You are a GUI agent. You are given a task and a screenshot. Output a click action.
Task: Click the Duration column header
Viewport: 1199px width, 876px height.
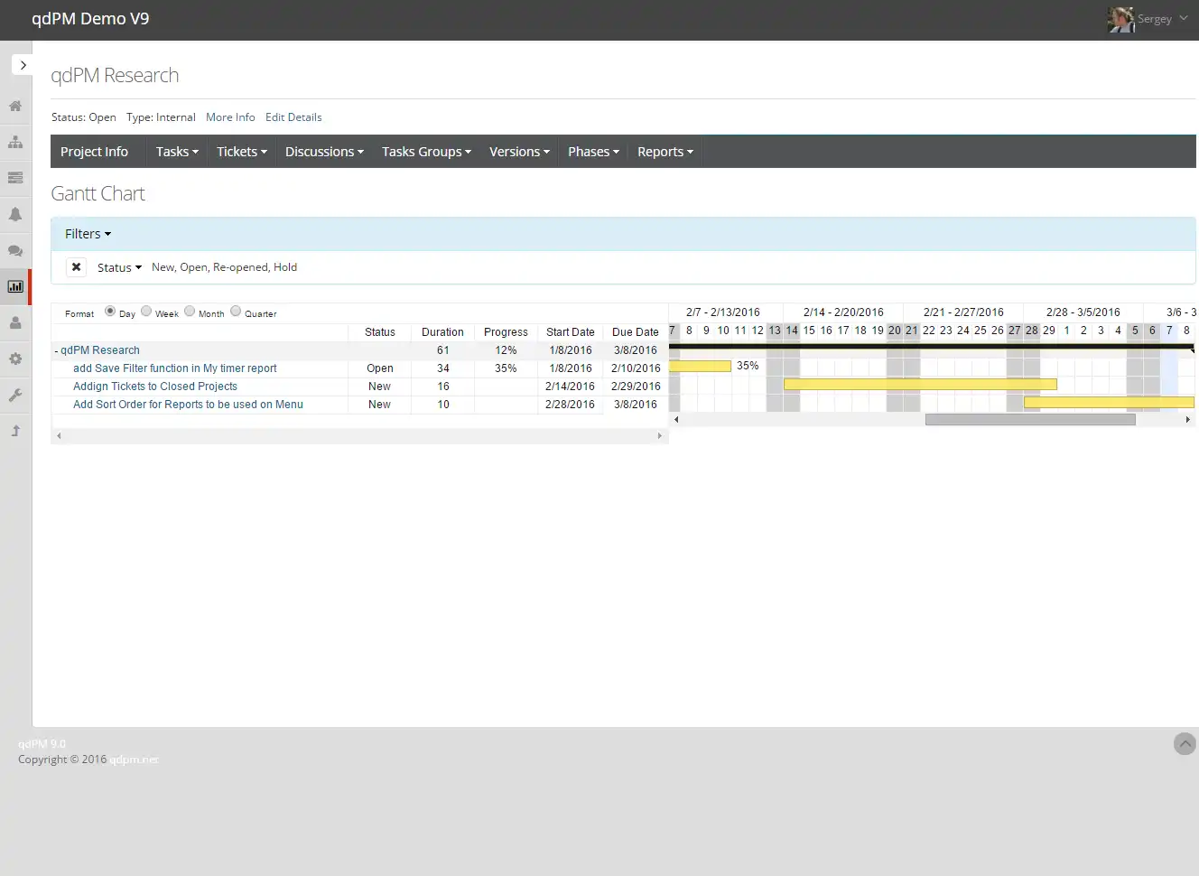click(x=442, y=332)
